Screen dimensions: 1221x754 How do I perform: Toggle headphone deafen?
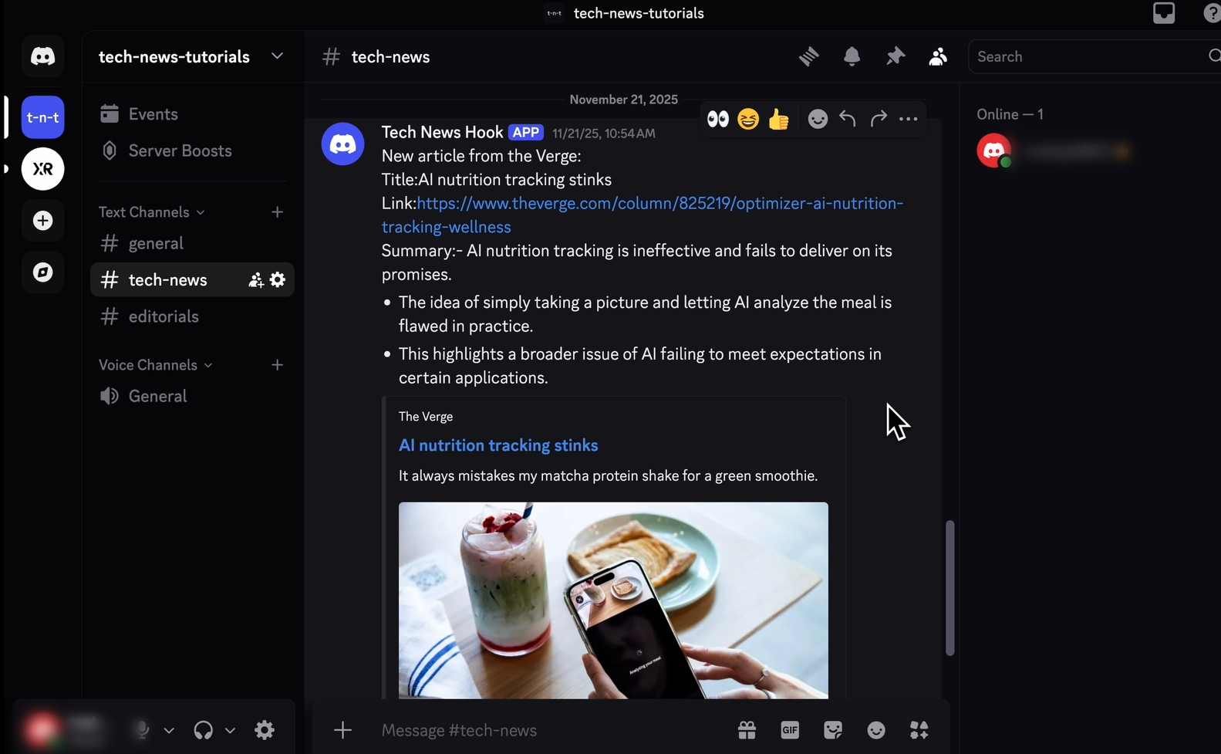[x=203, y=730]
